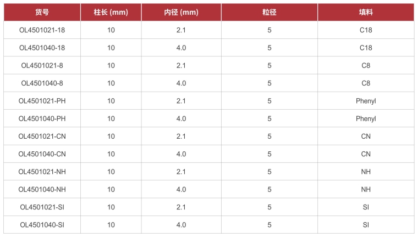Click product number OL4501021-NH
The height and width of the screenshot is (238, 418).
[42, 172]
